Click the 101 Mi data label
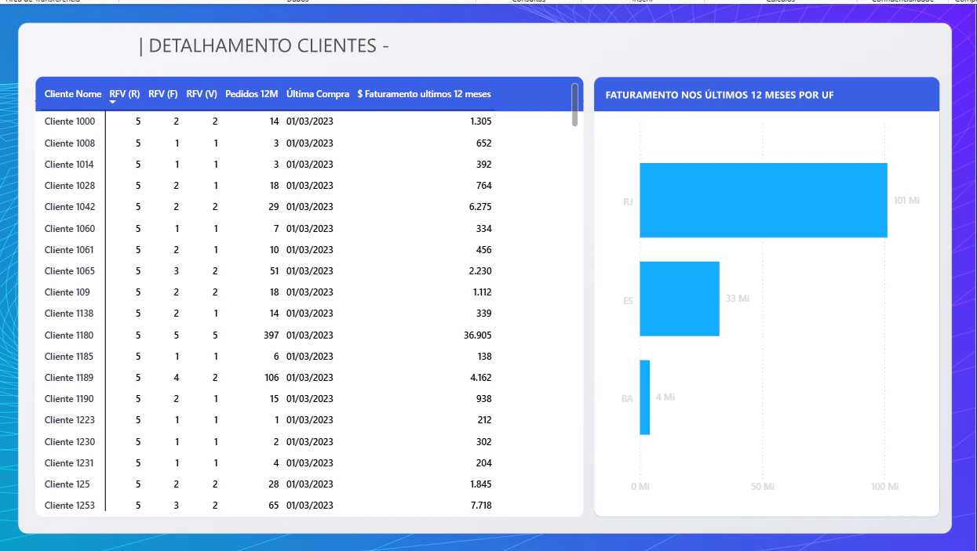The width and height of the screenshot is (977, 551). [906, 201]
